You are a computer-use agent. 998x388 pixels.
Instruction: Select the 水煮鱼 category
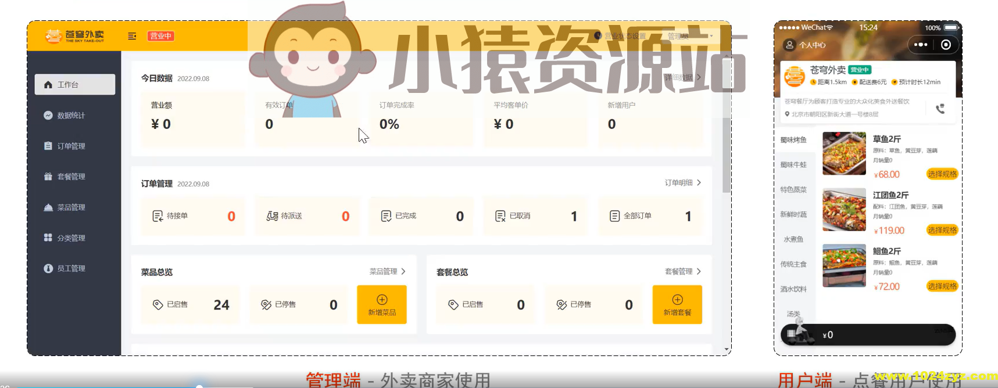point(793,239)
